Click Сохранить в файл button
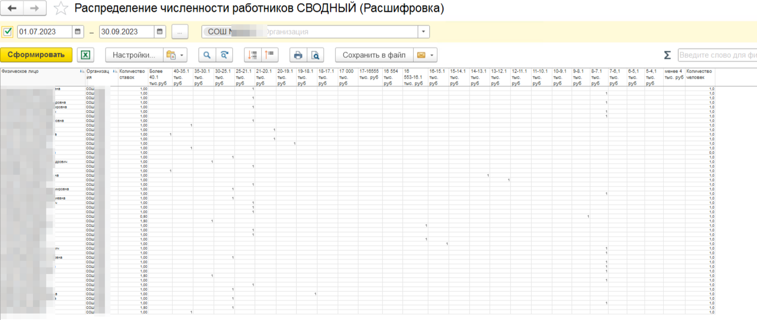Image resolution: width=757 pixels, height=320 pixels. (x=374, y=55)
